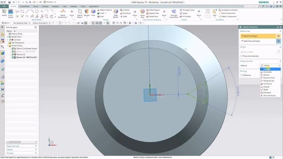The image size is (283, 159).
Task: Click the Select Second Object row
Action: (x=258, y=41)
